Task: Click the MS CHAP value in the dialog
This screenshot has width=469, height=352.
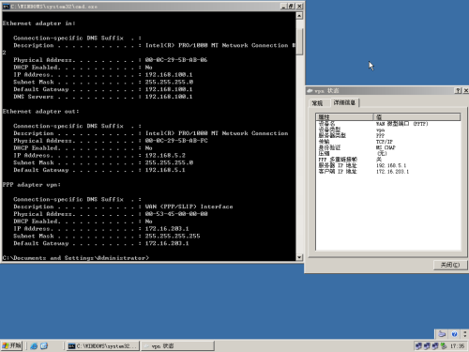Action: click(386, 147)
